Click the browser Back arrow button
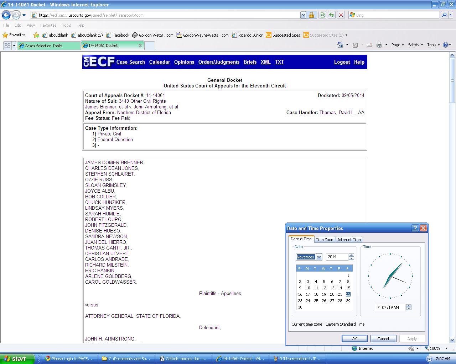 click(x=6, y=15)
